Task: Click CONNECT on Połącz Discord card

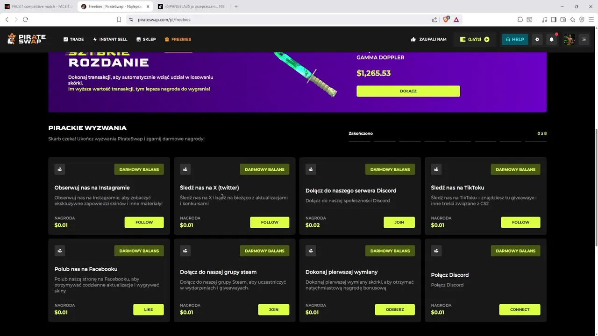Action: pyautogui.click(x=520, y=309)
